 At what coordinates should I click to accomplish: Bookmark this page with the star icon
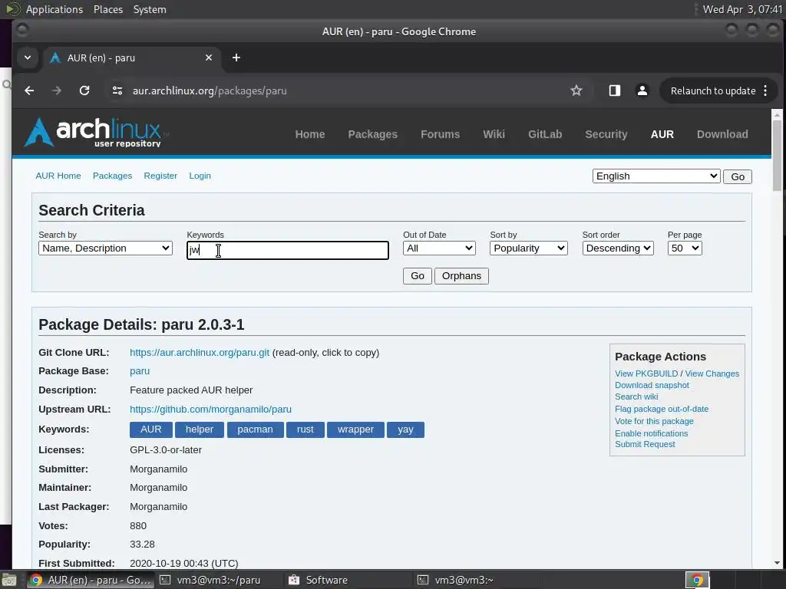click(x=576, y=90)
